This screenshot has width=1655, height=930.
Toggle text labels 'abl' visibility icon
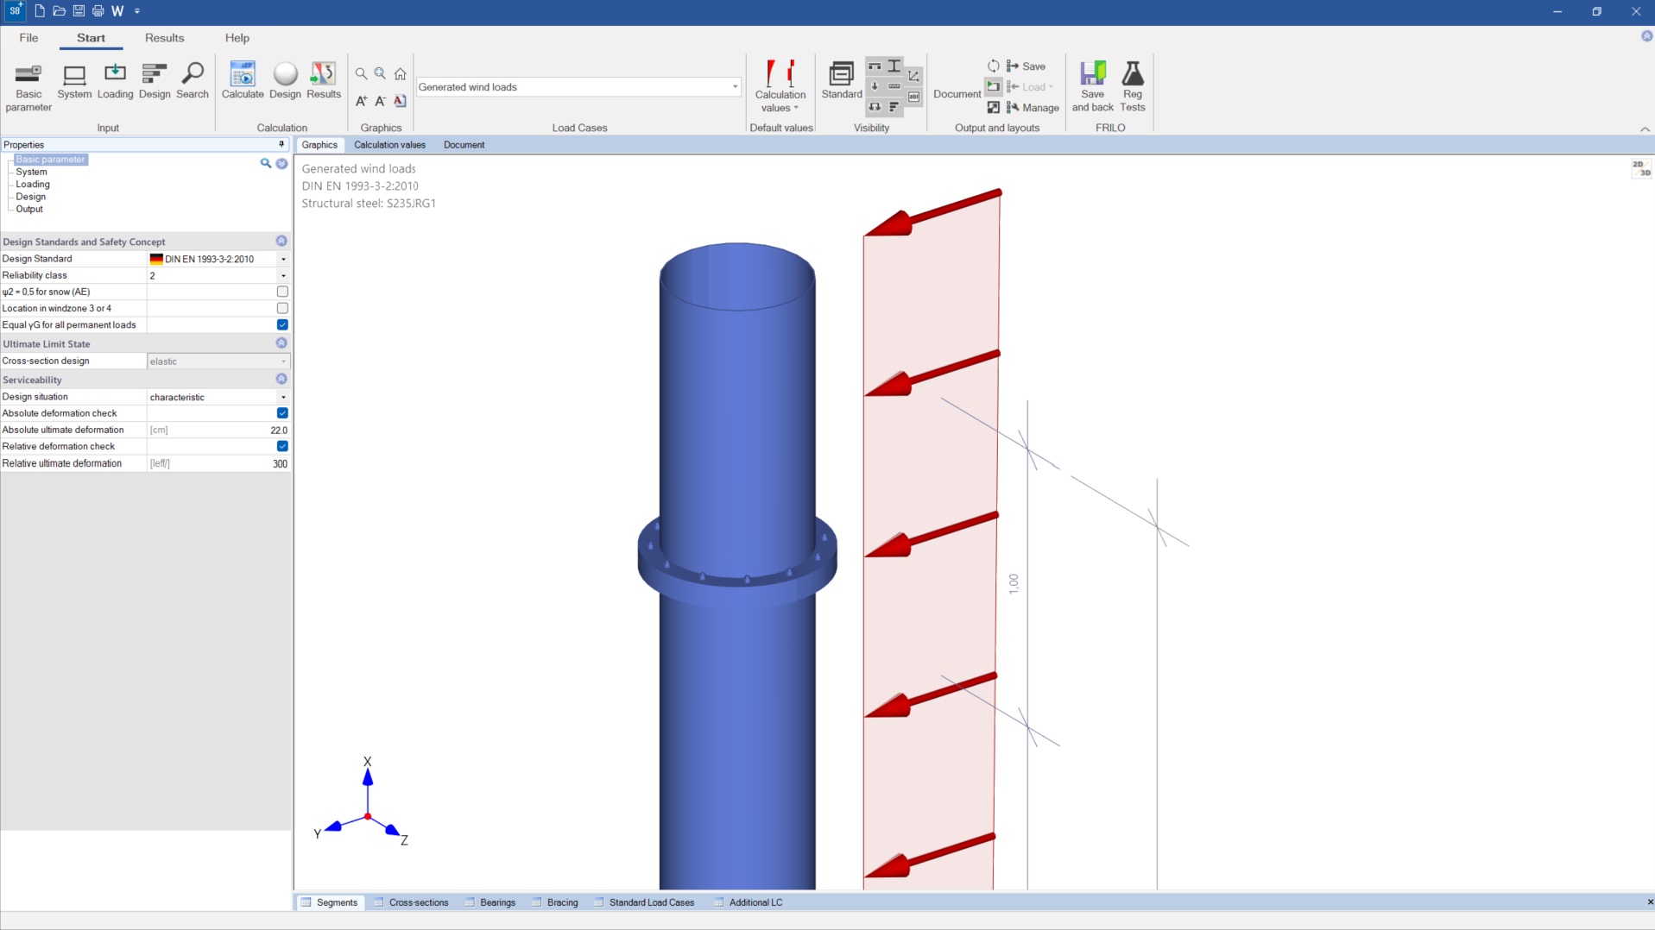914,97
